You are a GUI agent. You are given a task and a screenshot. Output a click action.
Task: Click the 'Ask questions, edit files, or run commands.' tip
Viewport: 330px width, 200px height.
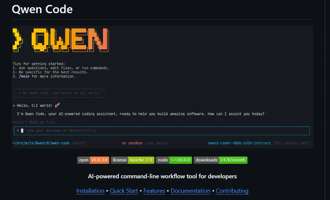click(x=64, y=68)
